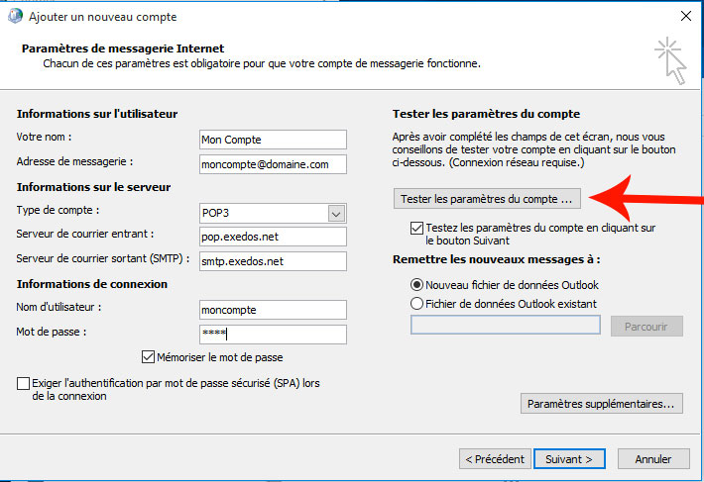
Task: Select Fichier de données Outlook existant
Action: click(x=416, y=304)
